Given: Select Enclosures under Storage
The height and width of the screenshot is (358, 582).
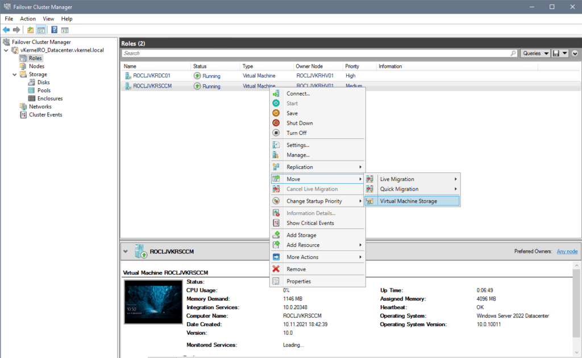Looking at the screenshot, I should 50,98.
